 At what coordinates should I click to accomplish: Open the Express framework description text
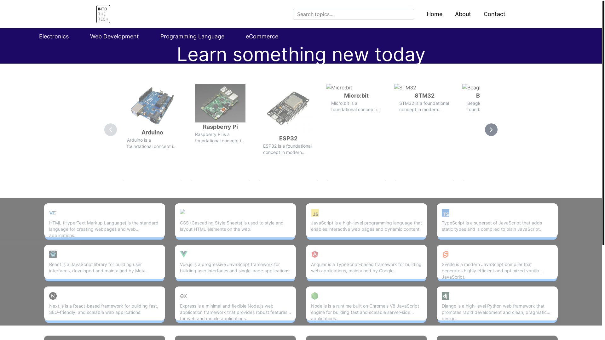click(235, 312)
